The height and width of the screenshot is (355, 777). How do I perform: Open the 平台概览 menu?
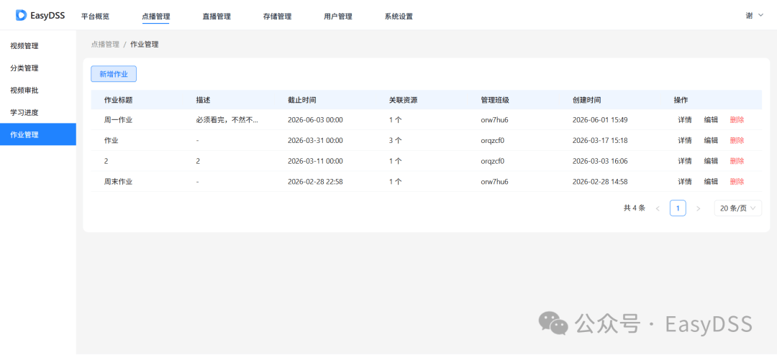coord(95,17)
